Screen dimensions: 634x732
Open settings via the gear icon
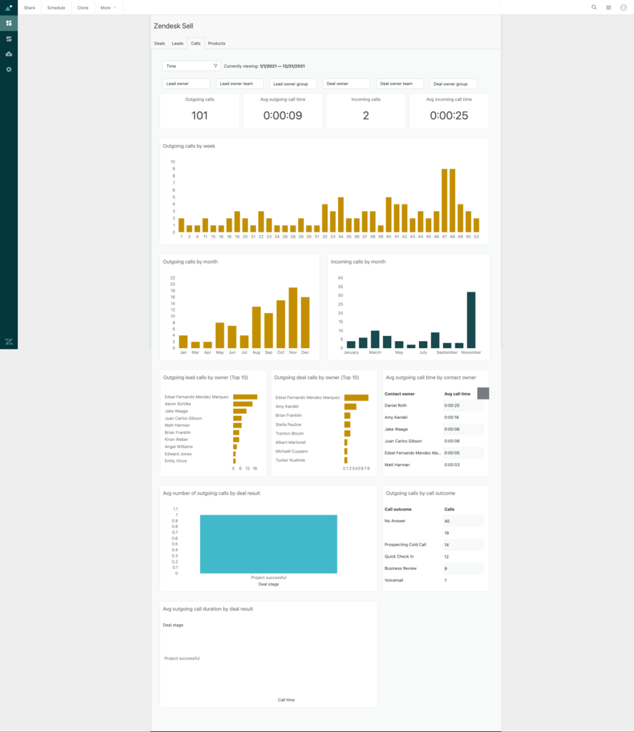coord(9,69)
